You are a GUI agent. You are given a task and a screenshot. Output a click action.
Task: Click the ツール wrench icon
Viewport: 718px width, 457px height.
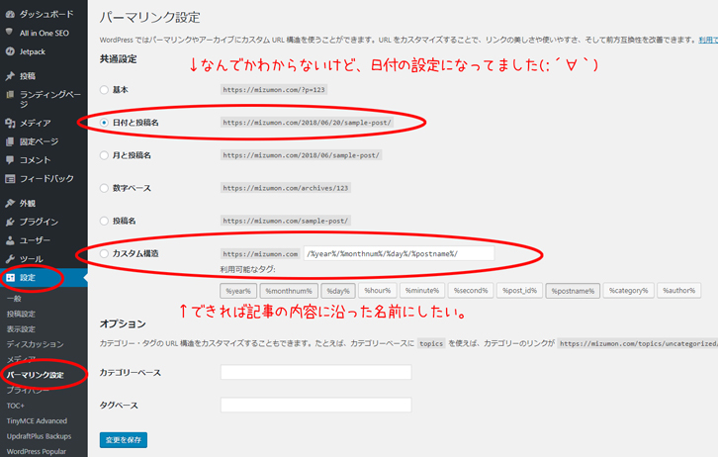coord(10,259)
